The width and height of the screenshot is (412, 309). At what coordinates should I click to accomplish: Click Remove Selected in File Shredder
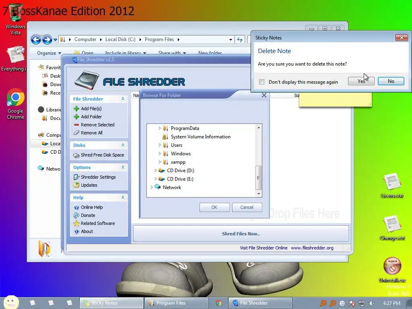tap(97, 125)
